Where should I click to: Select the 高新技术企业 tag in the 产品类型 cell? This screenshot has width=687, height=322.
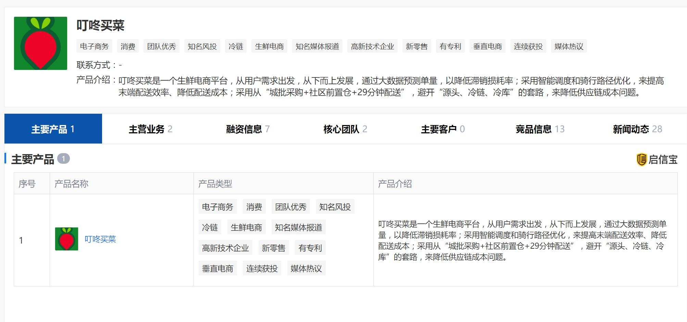[x=225, y=248]
